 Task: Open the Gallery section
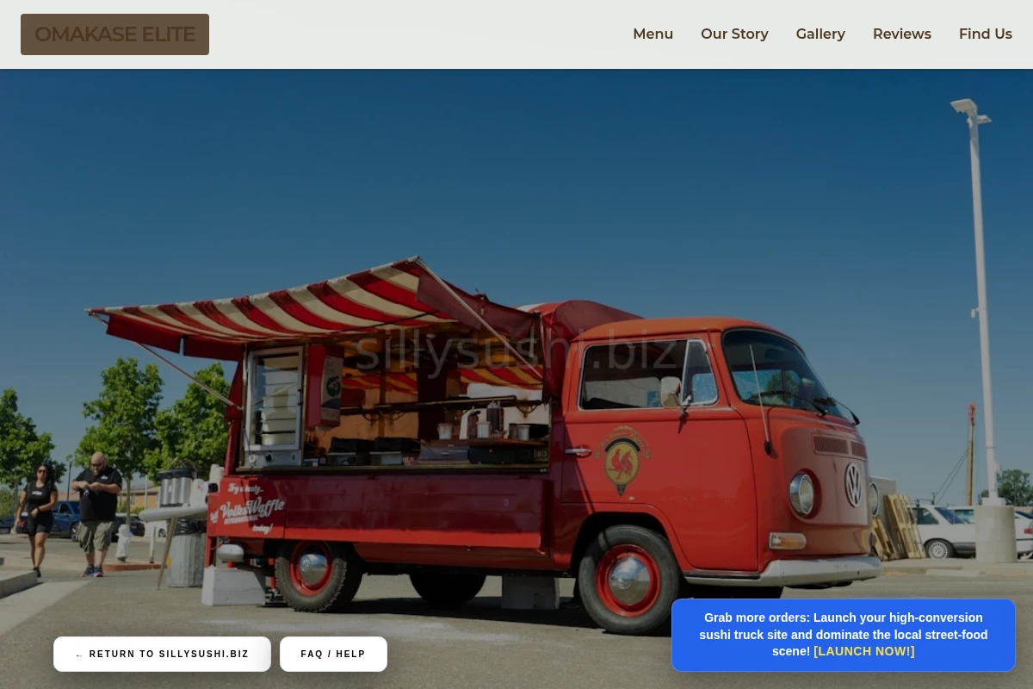[820, 34]
